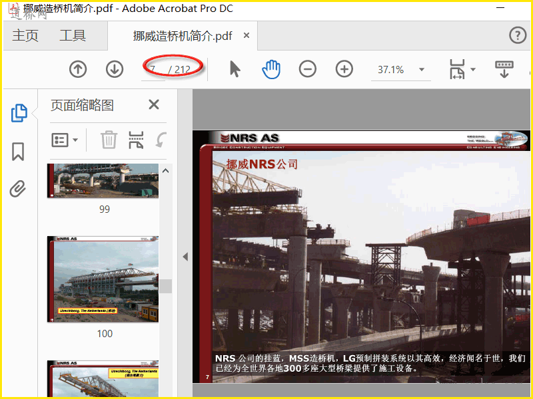
Task: Minimize the Acrobat window
Action: pyautogui.click(x=500, y=8)
